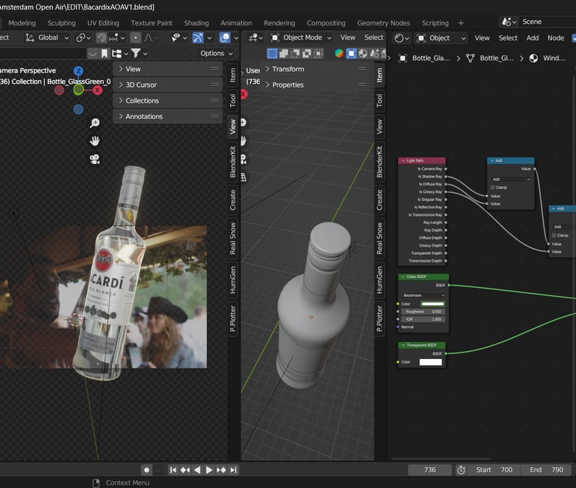This screenshot has width=576, height=488.
Task: Expand the Properties panel
Action: click(x=315, y=85)
